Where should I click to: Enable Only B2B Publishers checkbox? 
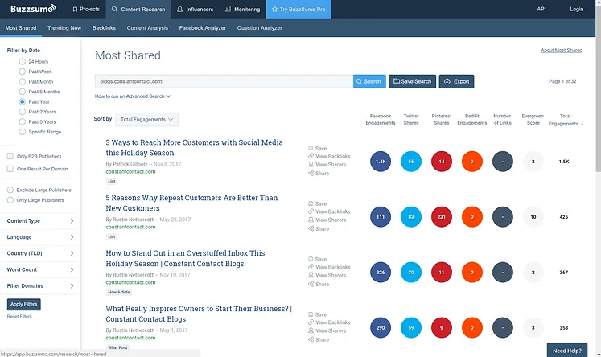coord(10,156)
